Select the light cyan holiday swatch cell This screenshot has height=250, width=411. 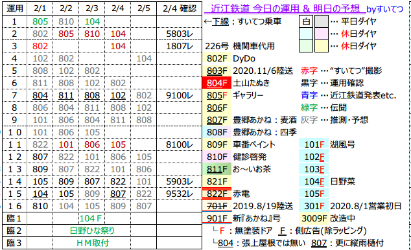click(306, 34)
